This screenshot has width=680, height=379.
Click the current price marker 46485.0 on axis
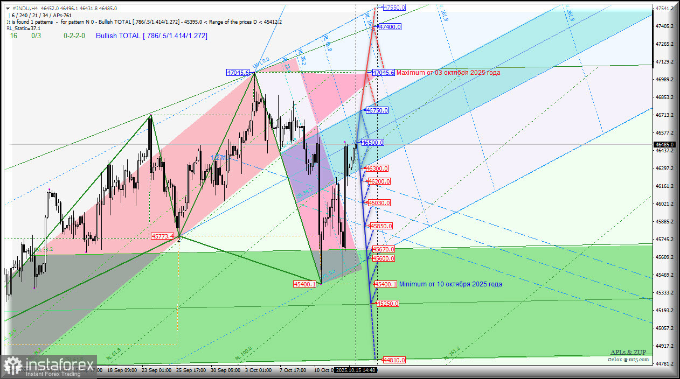(x=664, y=144)
